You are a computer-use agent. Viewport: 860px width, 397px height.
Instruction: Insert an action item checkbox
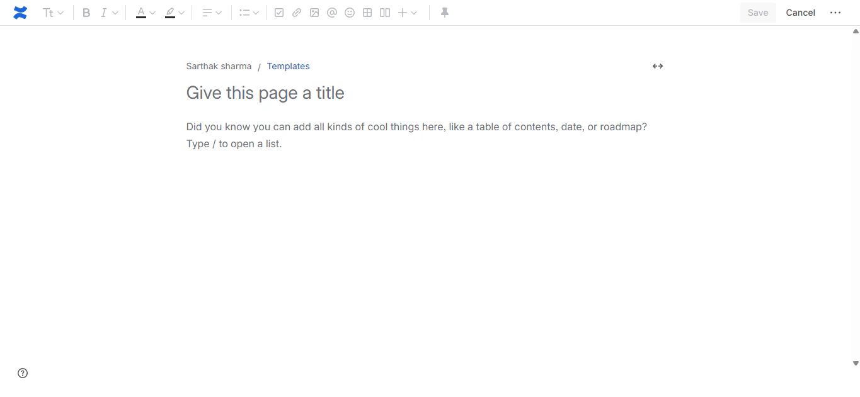click(279, 12)
